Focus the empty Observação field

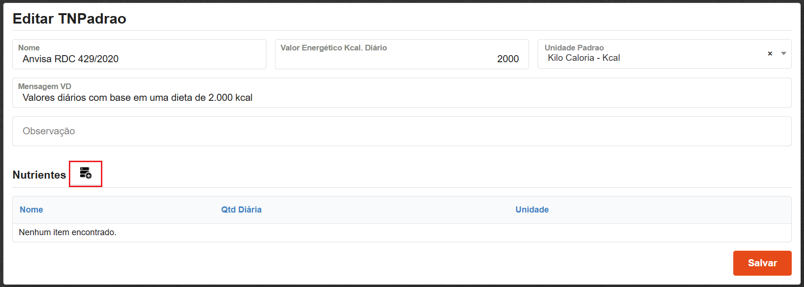[x=401, y=131]
